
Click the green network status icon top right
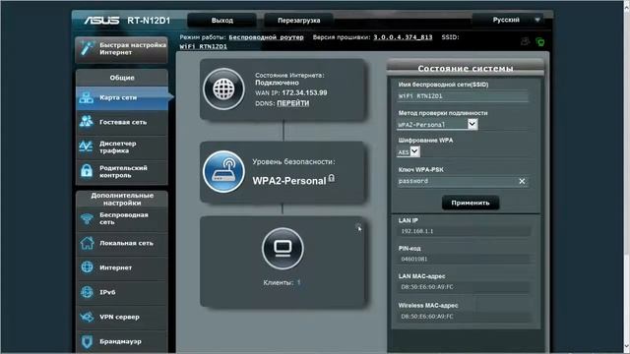tap(540, 41)
